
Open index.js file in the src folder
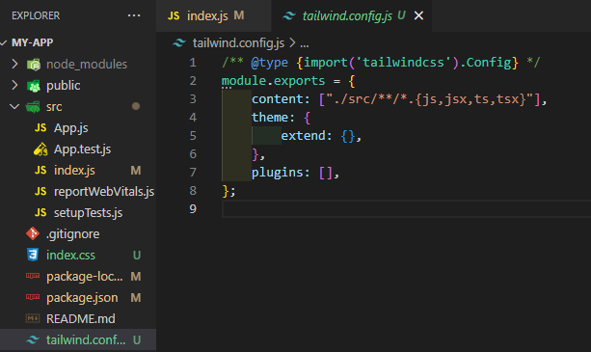(x=74, y=171)
